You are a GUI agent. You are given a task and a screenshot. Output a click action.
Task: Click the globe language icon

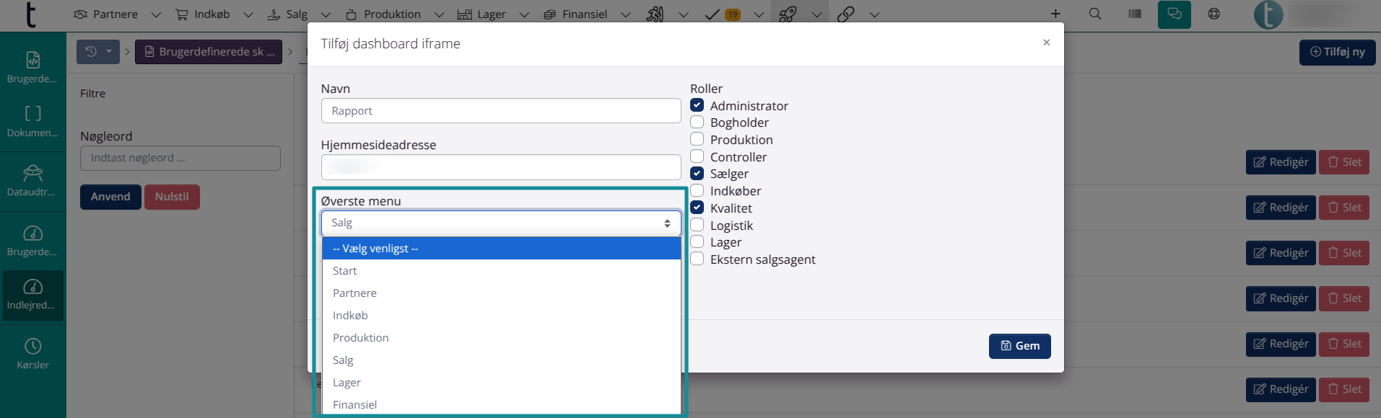1214,14
